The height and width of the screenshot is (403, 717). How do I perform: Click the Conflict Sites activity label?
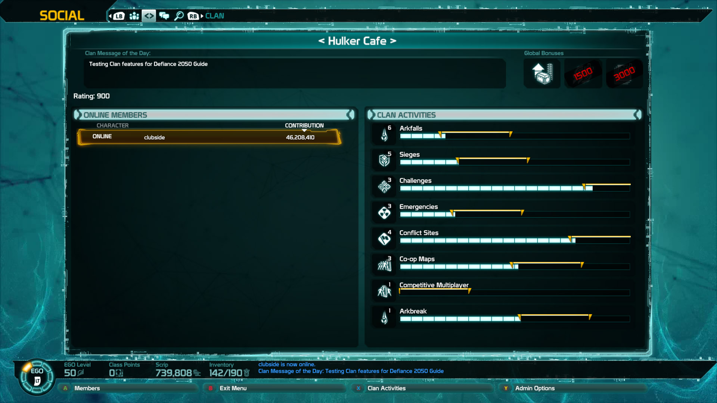419,233
